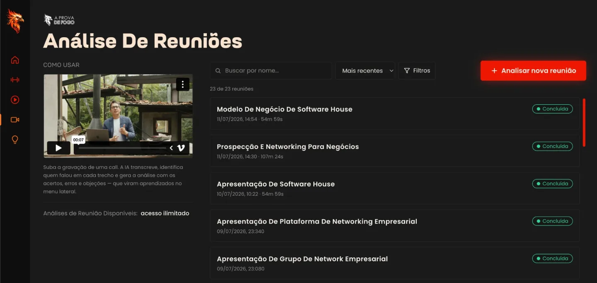The image size is (597, 283).
Task: Click the '10/07/2026, 10:22 · 54m 59s' timestamp
Action: tap(250, 194)
